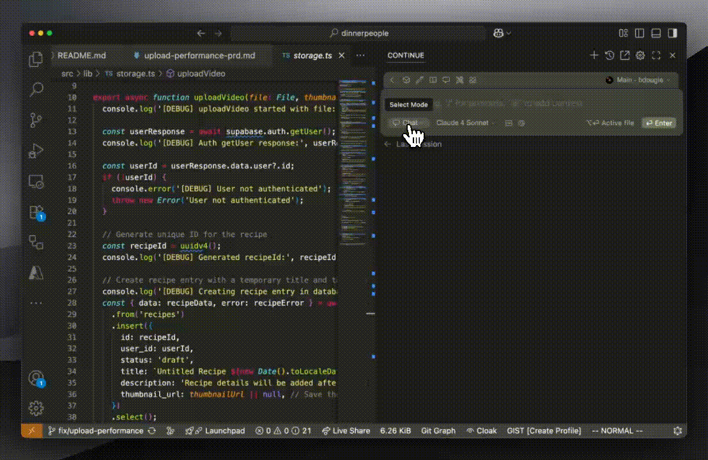Start a new Continue chat session
The image size is (708, 460).
[594, 56]
